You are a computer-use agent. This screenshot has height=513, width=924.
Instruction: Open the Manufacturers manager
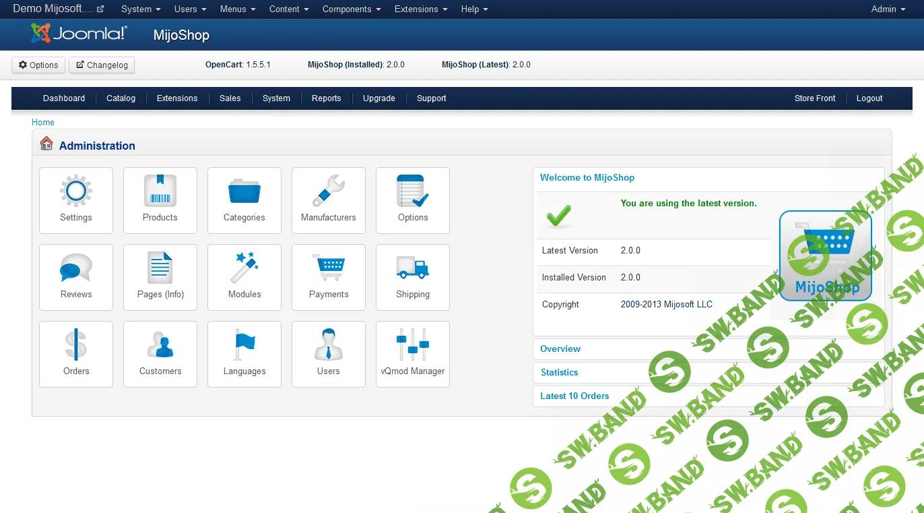[x=328, y=200]
